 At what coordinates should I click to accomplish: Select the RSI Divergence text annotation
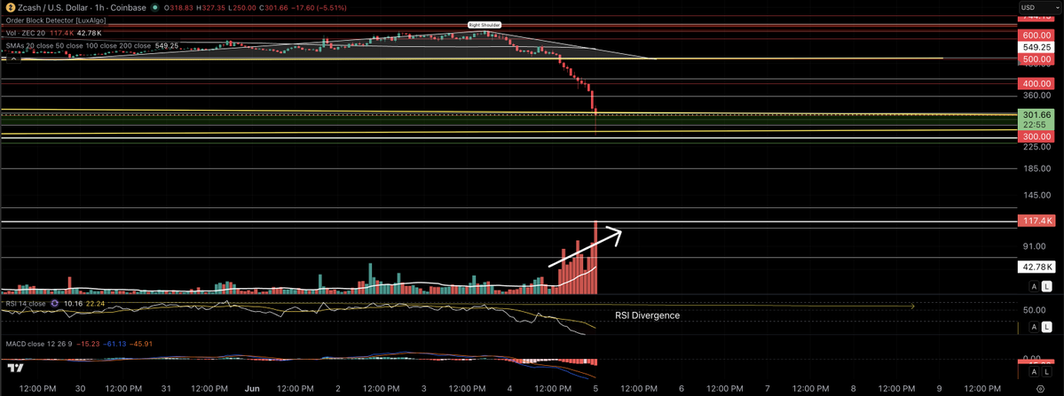pyautogui.click(x=647, y=314)
